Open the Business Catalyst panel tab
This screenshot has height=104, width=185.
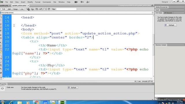pyautogui.click(x=161, y=45)
